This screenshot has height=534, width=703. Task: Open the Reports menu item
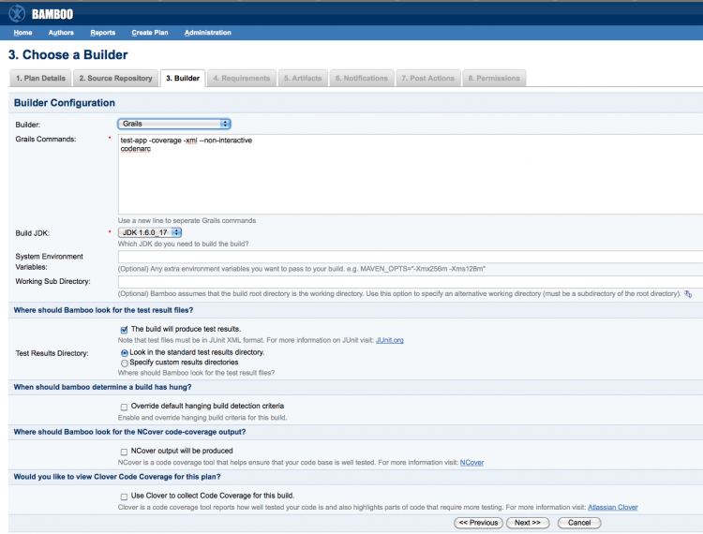tap(103, 32)
